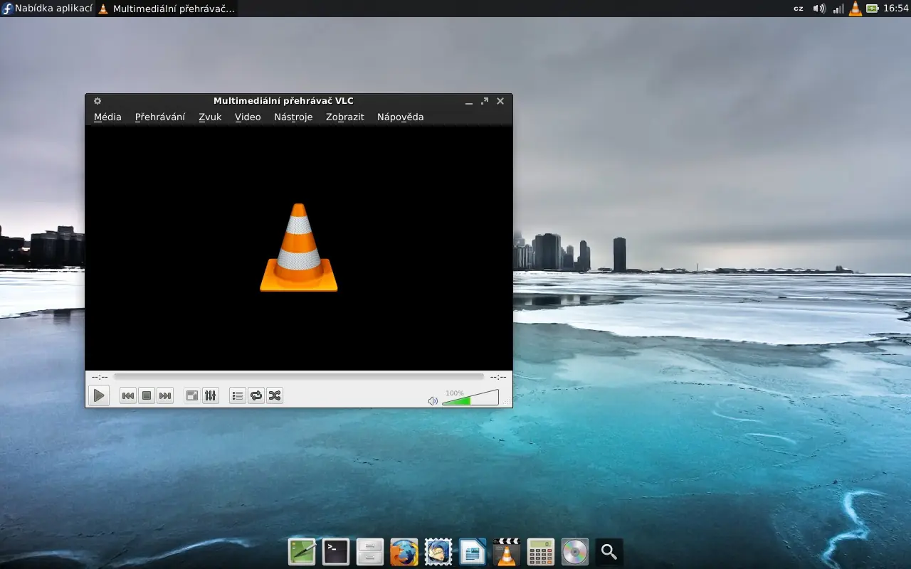Stop playback in VLC

(x=147, y=395)
